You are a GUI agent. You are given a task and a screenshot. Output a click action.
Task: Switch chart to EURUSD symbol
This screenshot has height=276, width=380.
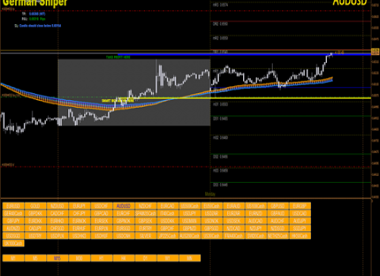point(13,206)
